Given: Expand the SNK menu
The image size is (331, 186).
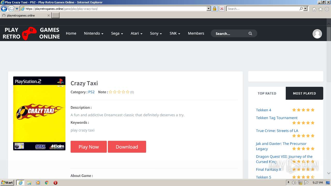Looking at the screenshot, I should click(175, 33).
